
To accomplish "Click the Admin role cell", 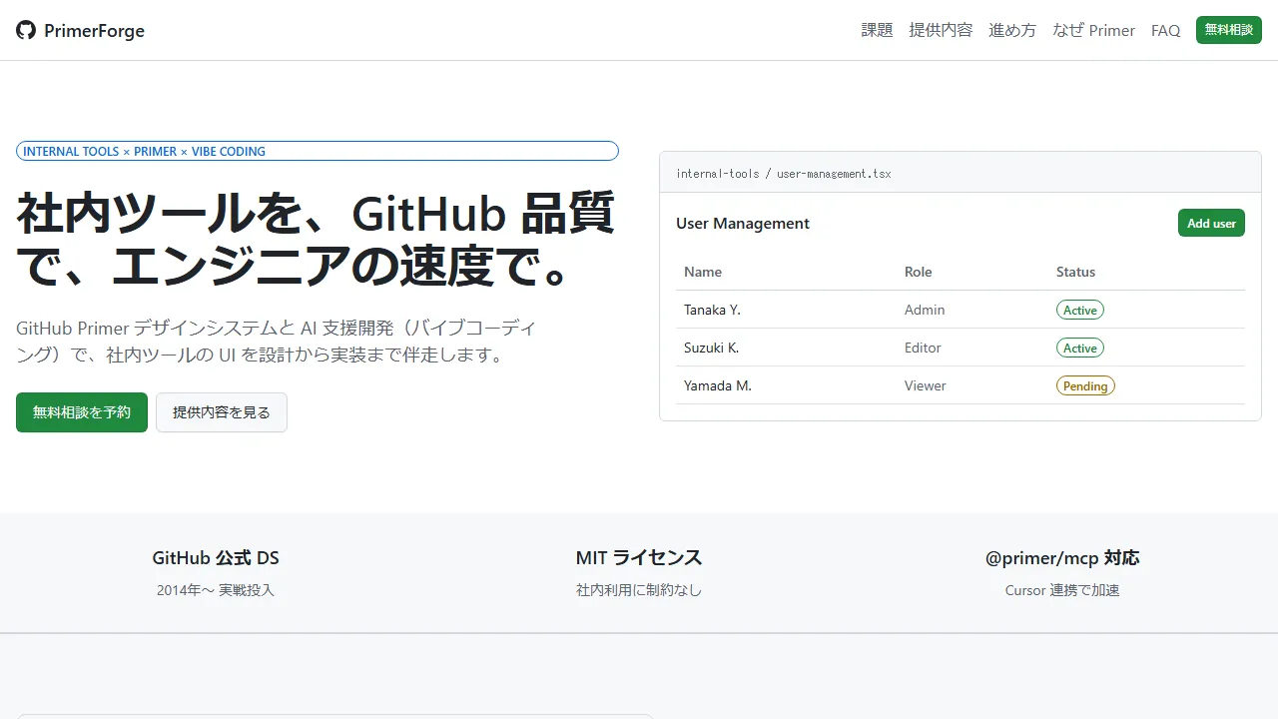I will click(925, 310).
